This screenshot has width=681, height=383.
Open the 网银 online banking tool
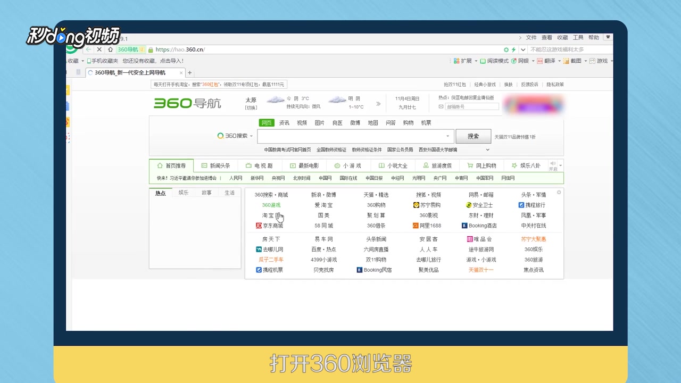[x=520, y=61]
